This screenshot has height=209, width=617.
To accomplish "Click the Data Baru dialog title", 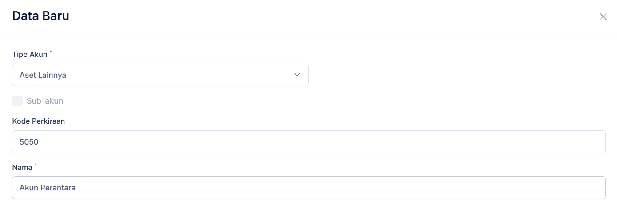I will (x=40, y=16).
